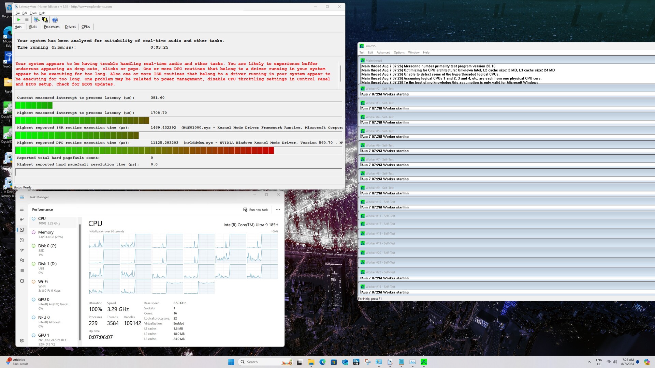Image resolution: width=655 pixels, height=368 pixels.
Task: Start the LatencyMon monitor with green play button
Action: coord(19,20)
